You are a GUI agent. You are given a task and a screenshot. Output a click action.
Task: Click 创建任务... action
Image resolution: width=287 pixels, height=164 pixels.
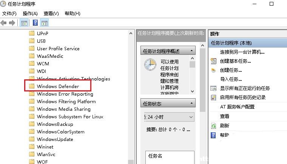pyautogui.click(x=231, y=70)
